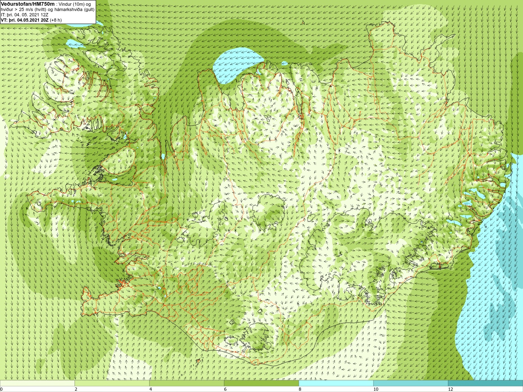The height and width of the screenshot is (392, 523).
Task: Select the above-12 m/s teal swatch
Action: tap(485, 383)
